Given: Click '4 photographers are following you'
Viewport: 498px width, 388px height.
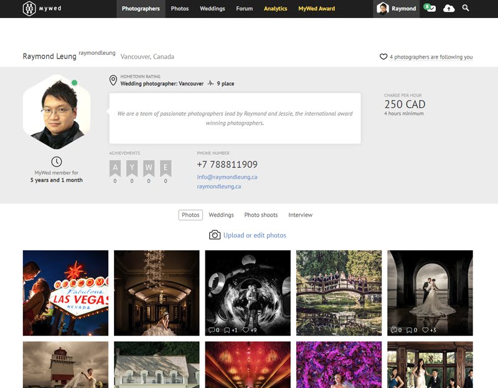Looking at the screenshot, I should point(431,57).
